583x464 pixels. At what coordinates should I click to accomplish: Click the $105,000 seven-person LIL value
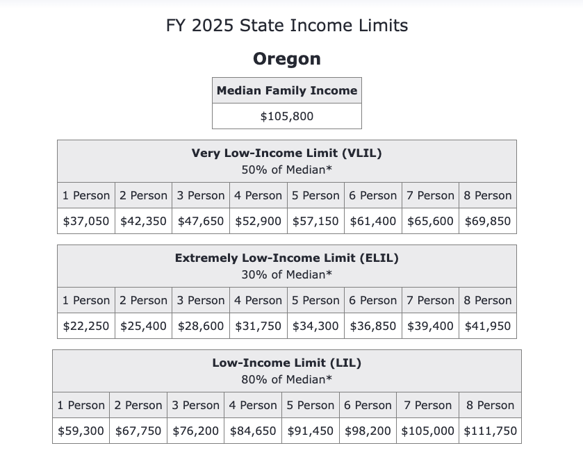[428, 431]
